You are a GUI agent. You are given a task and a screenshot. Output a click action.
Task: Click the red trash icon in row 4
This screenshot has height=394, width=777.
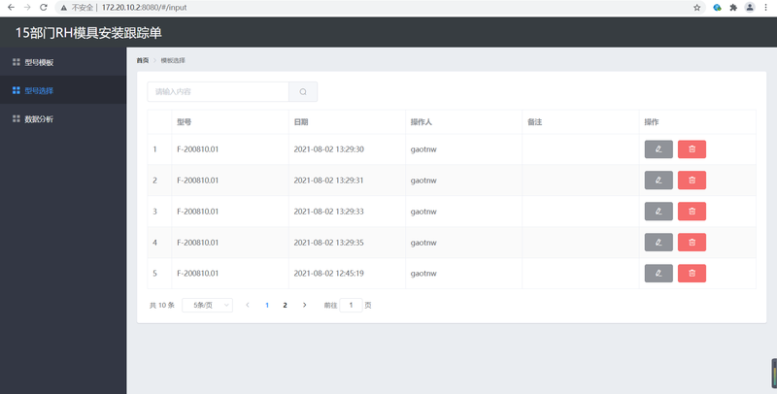coord(692,242)
